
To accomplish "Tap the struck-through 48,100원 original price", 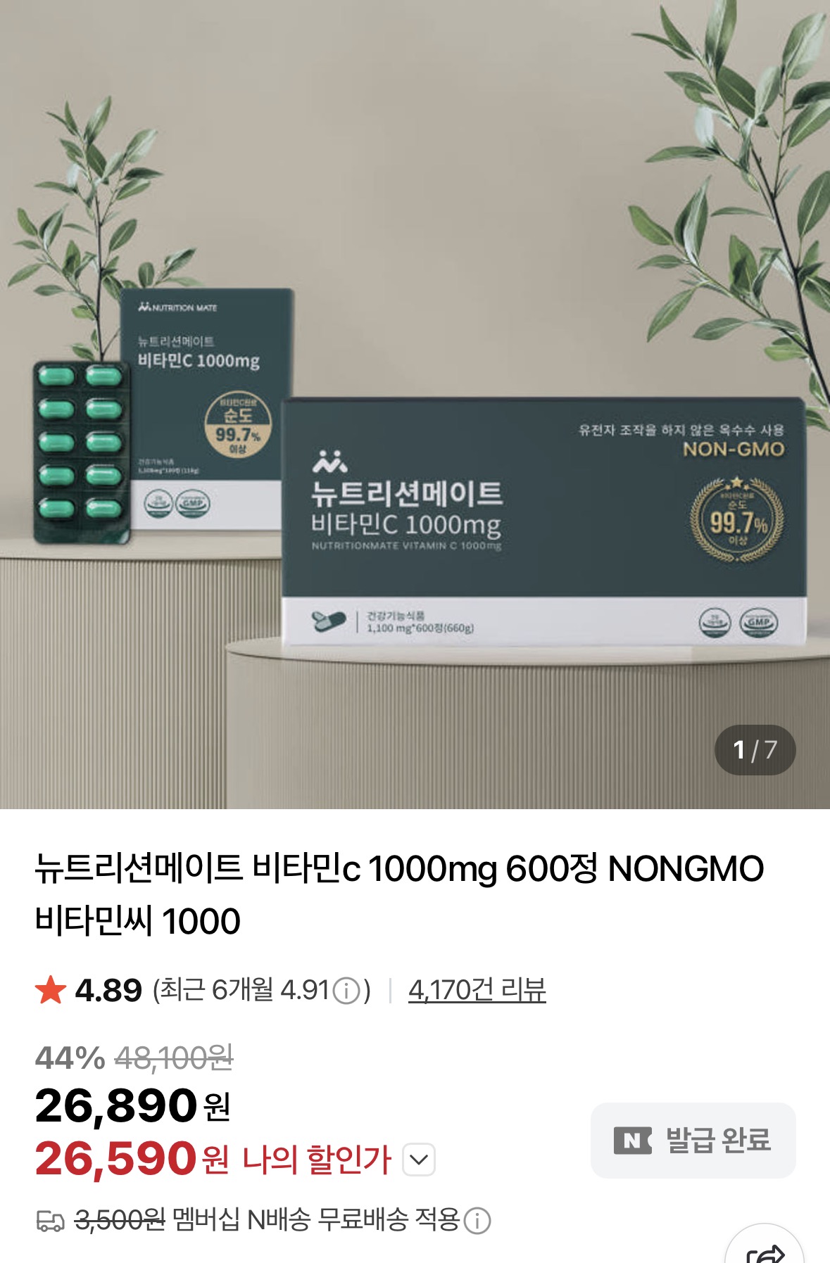I will pos(174,1058).
